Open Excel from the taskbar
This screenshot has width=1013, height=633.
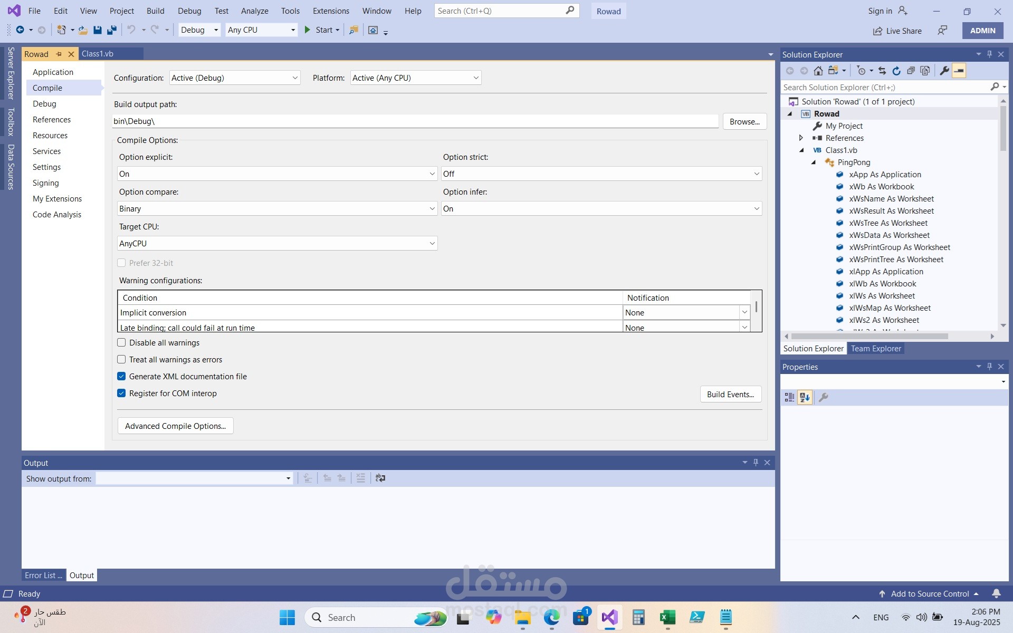(667, 617)
